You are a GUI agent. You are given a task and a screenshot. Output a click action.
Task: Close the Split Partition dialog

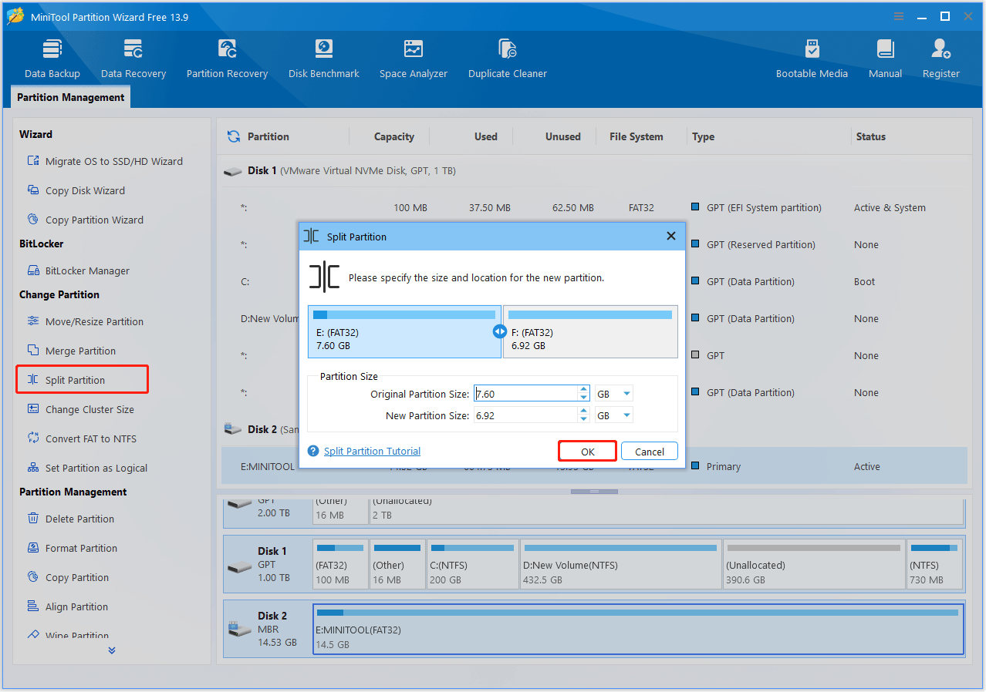point(670,237)
